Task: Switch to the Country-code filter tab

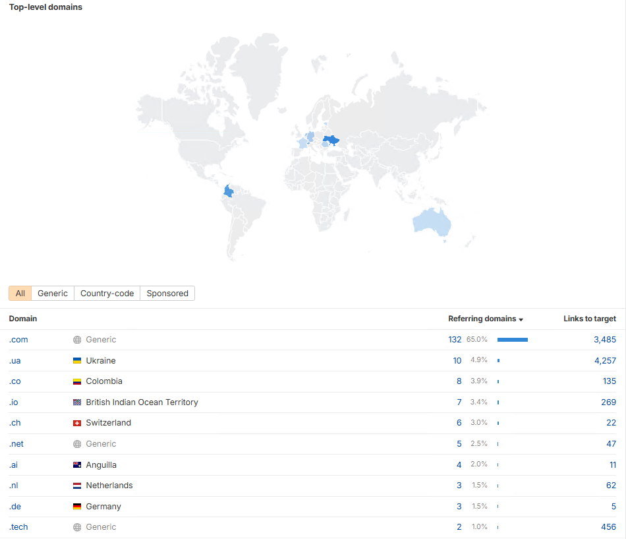Action: (107, 293)
